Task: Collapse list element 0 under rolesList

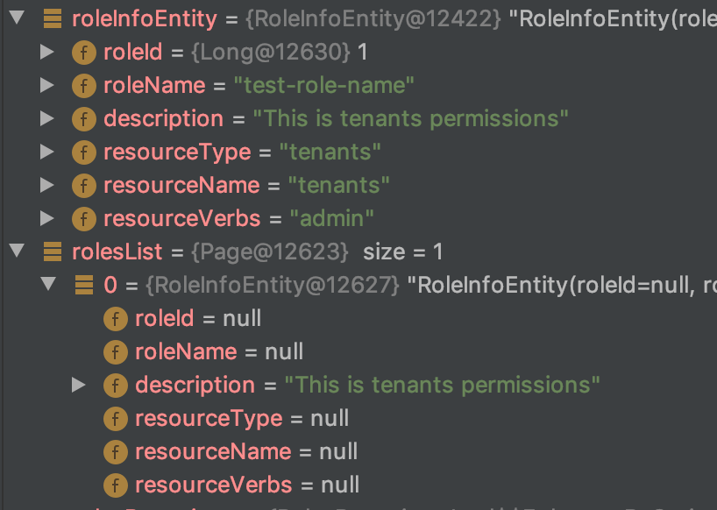Action: [48, 285]
